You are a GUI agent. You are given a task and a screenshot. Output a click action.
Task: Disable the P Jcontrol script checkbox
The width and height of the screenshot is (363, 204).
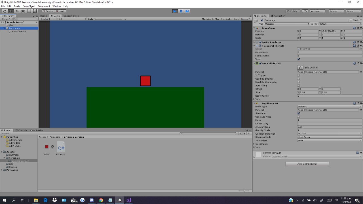point(260,46)
